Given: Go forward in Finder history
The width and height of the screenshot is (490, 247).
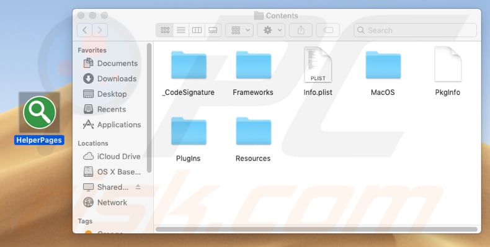Looking at the screenshot, I should 100,30.
